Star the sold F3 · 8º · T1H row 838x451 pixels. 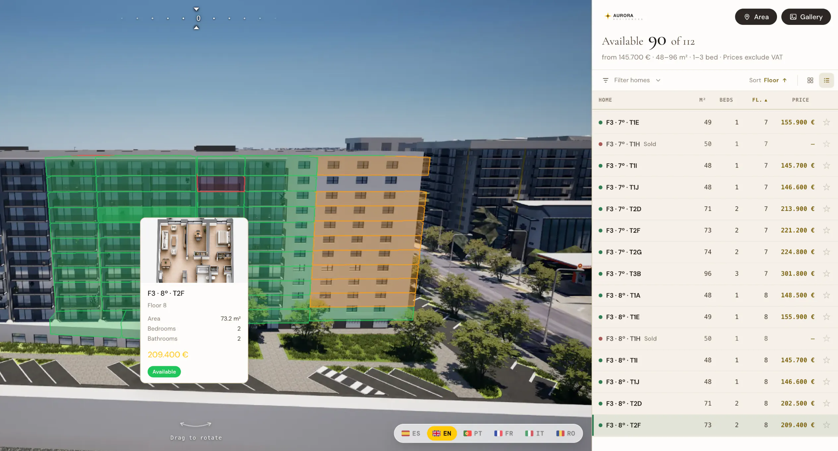[x=826, y=338]
